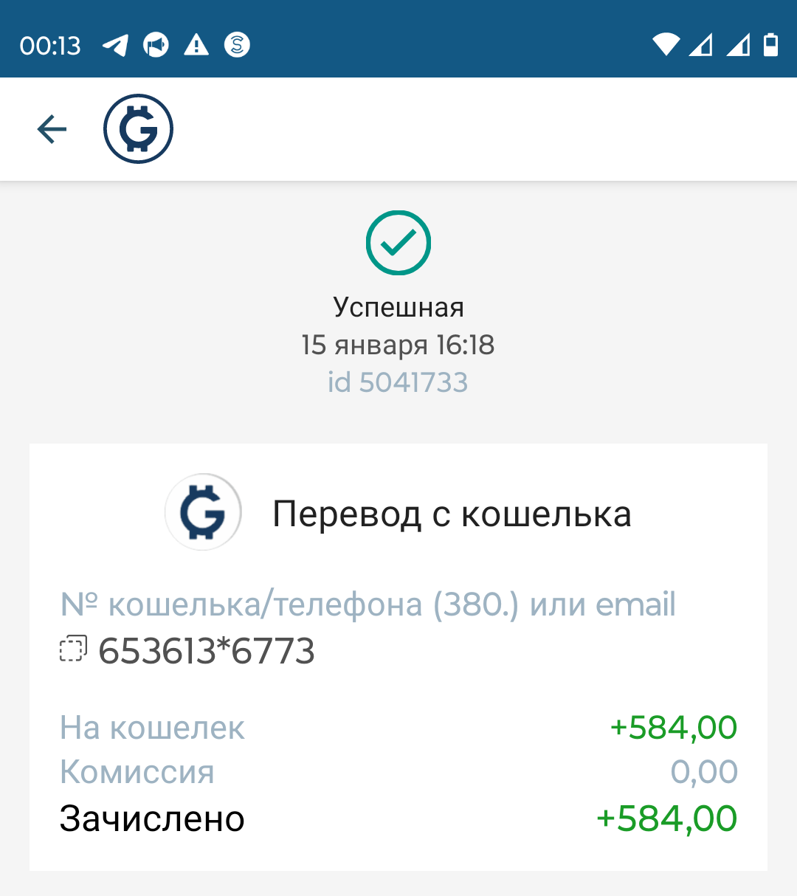This screenshot has height=896, width=797.
Task: Tap the Wi-Fi signal icon
Action: click(666, 46)
